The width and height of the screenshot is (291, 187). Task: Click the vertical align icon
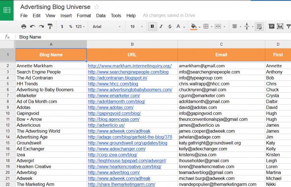[x=247, y=26]
